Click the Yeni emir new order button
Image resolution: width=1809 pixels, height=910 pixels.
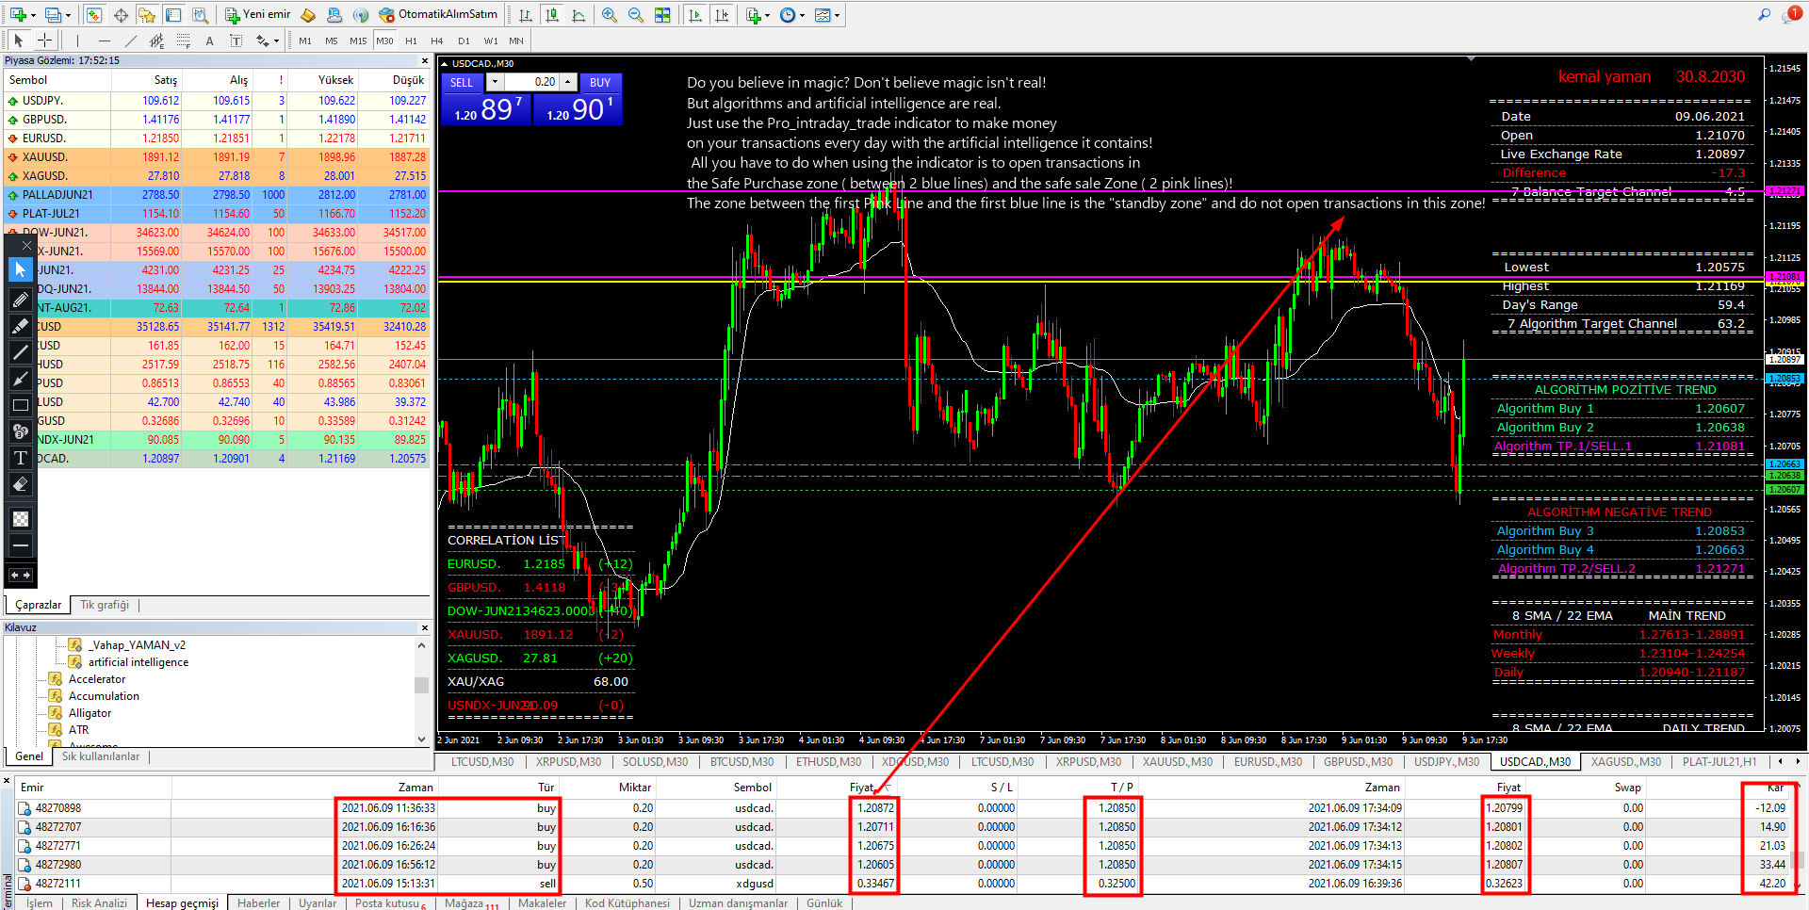coord(257,15)
